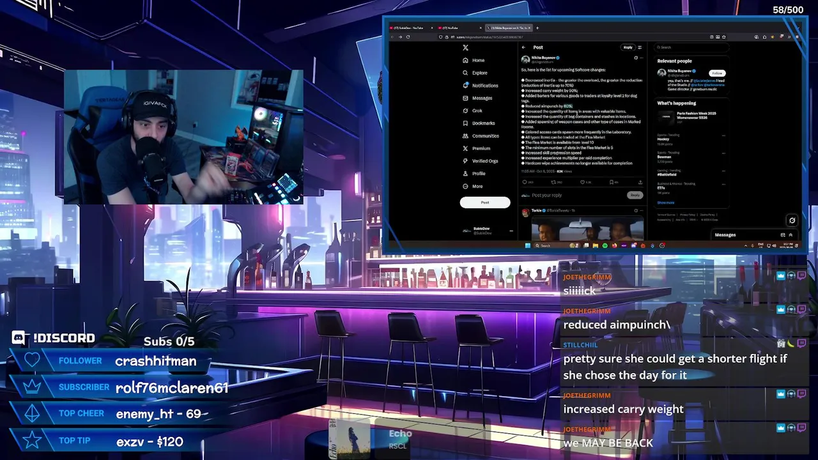Open a new browser tab with plus button

tap(537, 28)
